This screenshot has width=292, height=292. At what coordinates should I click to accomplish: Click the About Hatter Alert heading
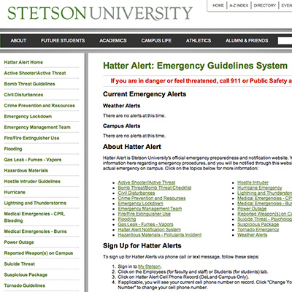pos(132,147)
